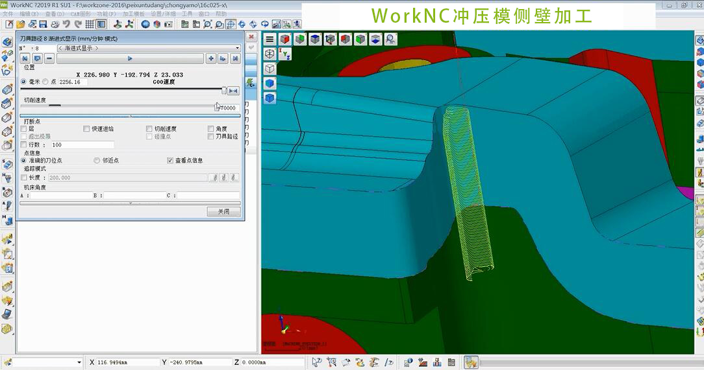Click the red X cancel icon beside dialog
This screenshot has width=704, height=370.
coord(251,37)
